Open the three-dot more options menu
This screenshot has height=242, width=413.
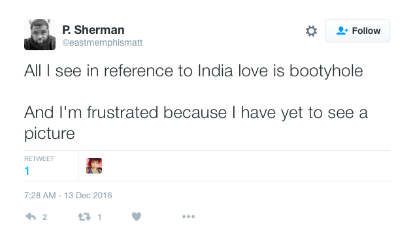click(x=188, y=217)
